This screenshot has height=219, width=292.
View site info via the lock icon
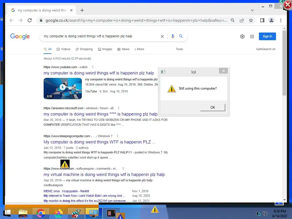pyautogui.click(x=41, y=20)
